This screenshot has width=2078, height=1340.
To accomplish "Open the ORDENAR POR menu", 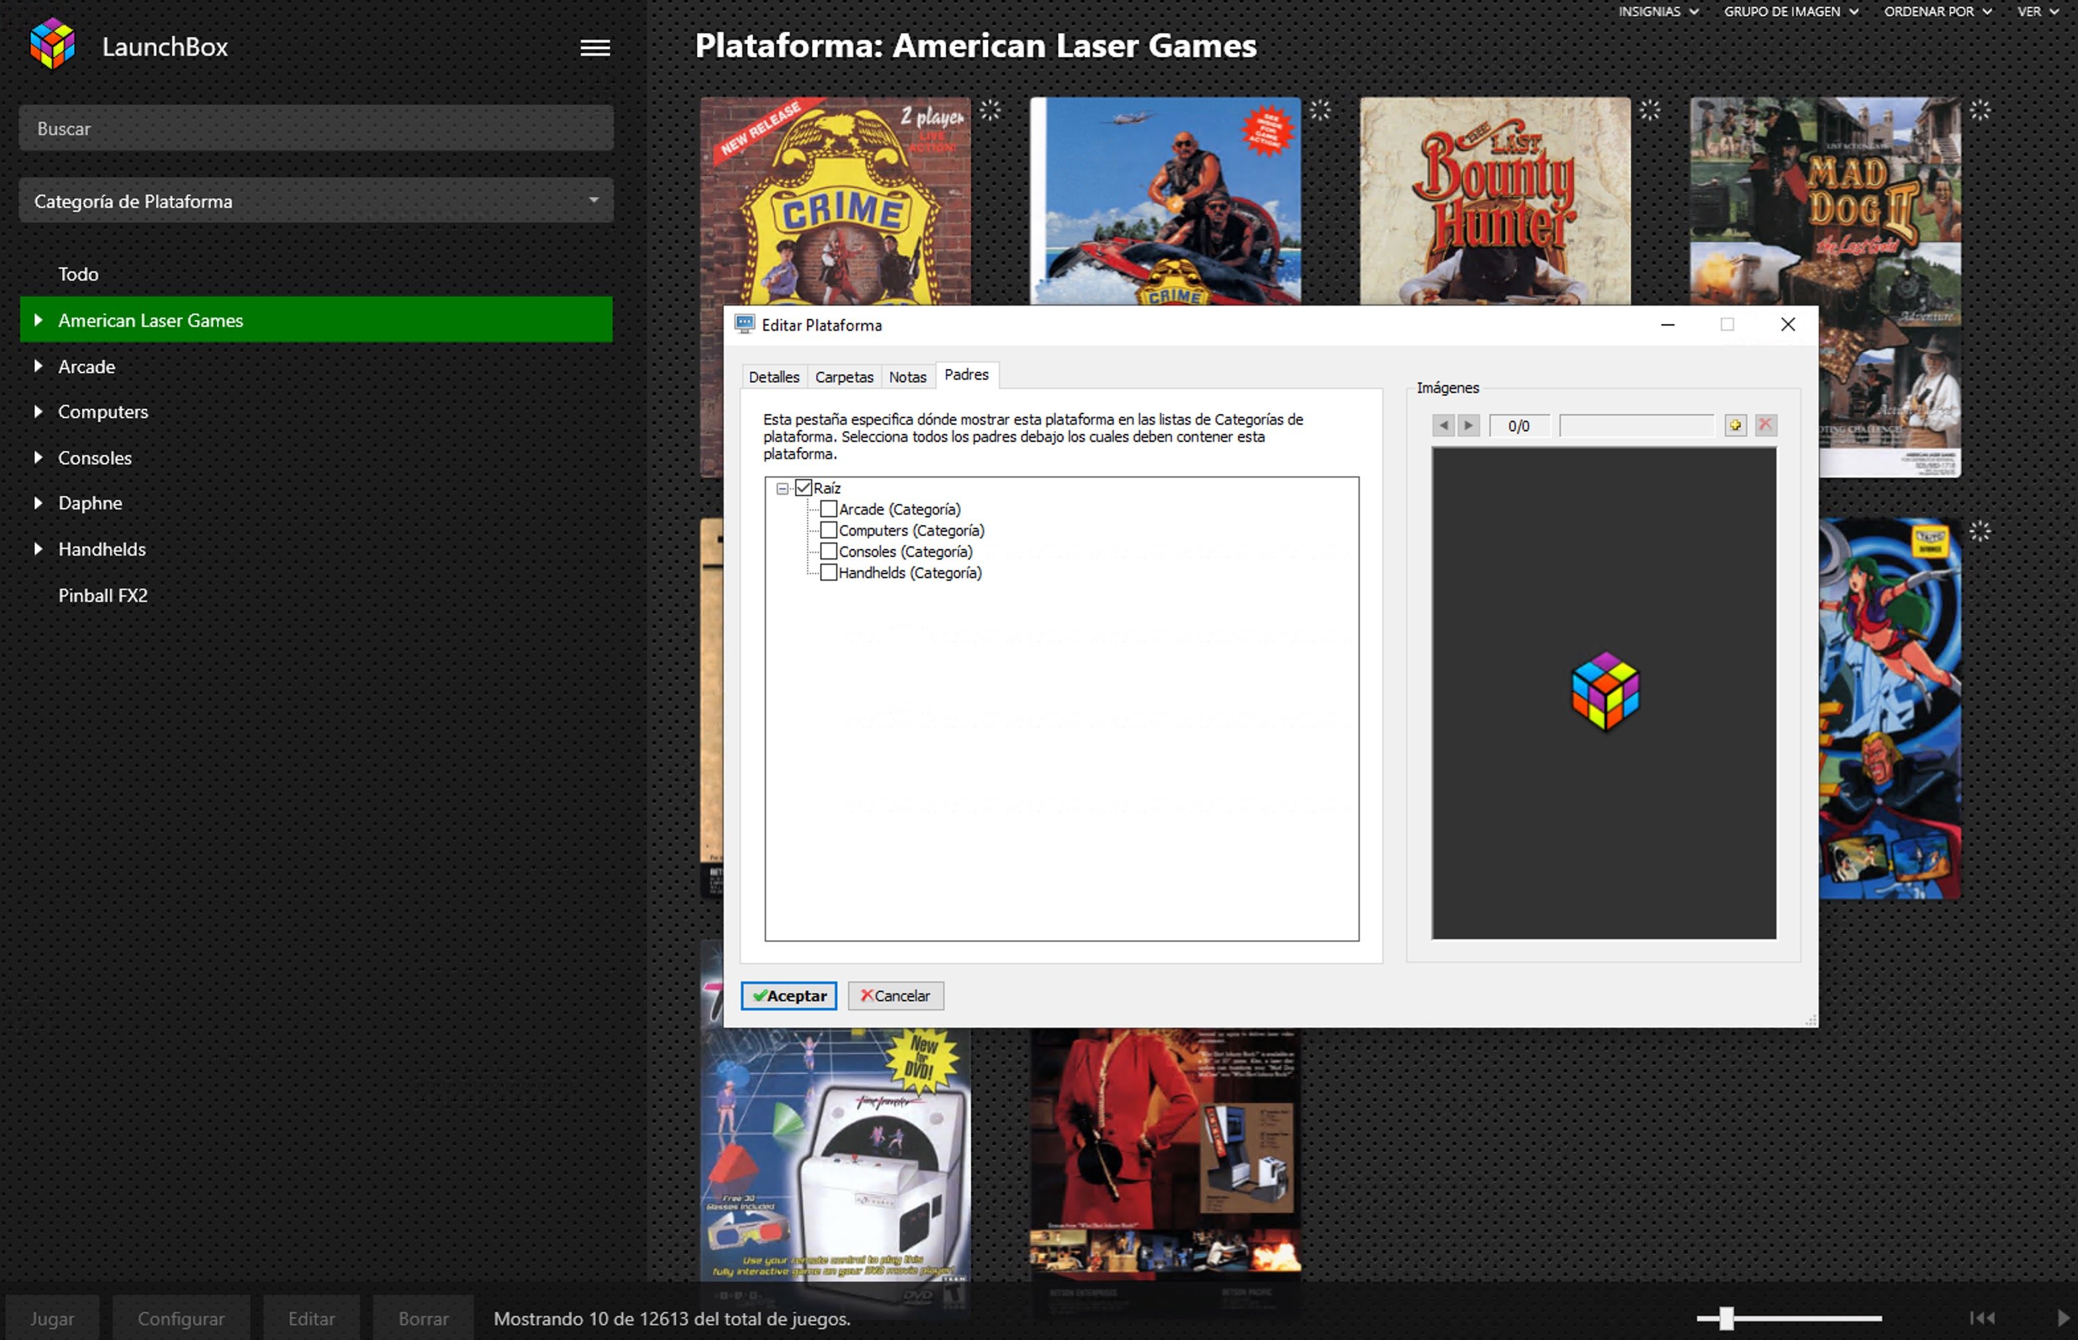I will [x=1937, y=11].
